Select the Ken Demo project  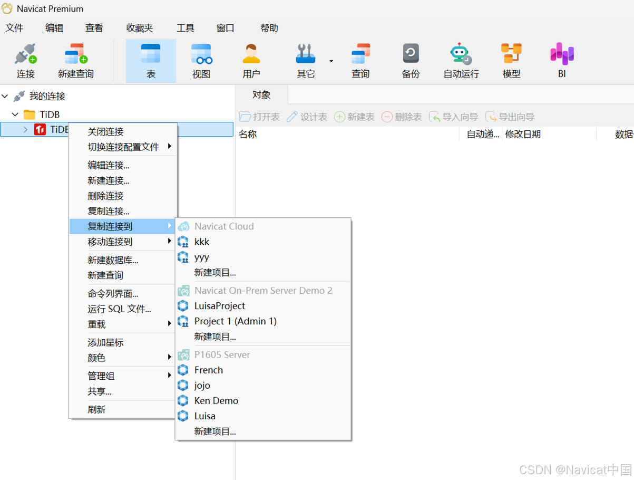pos(263,400)
